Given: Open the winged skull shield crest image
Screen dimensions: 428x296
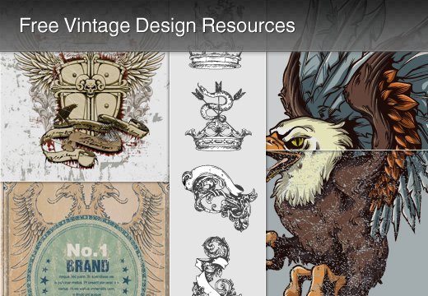Looking at the screenshot, I should (x=85, y=116).
